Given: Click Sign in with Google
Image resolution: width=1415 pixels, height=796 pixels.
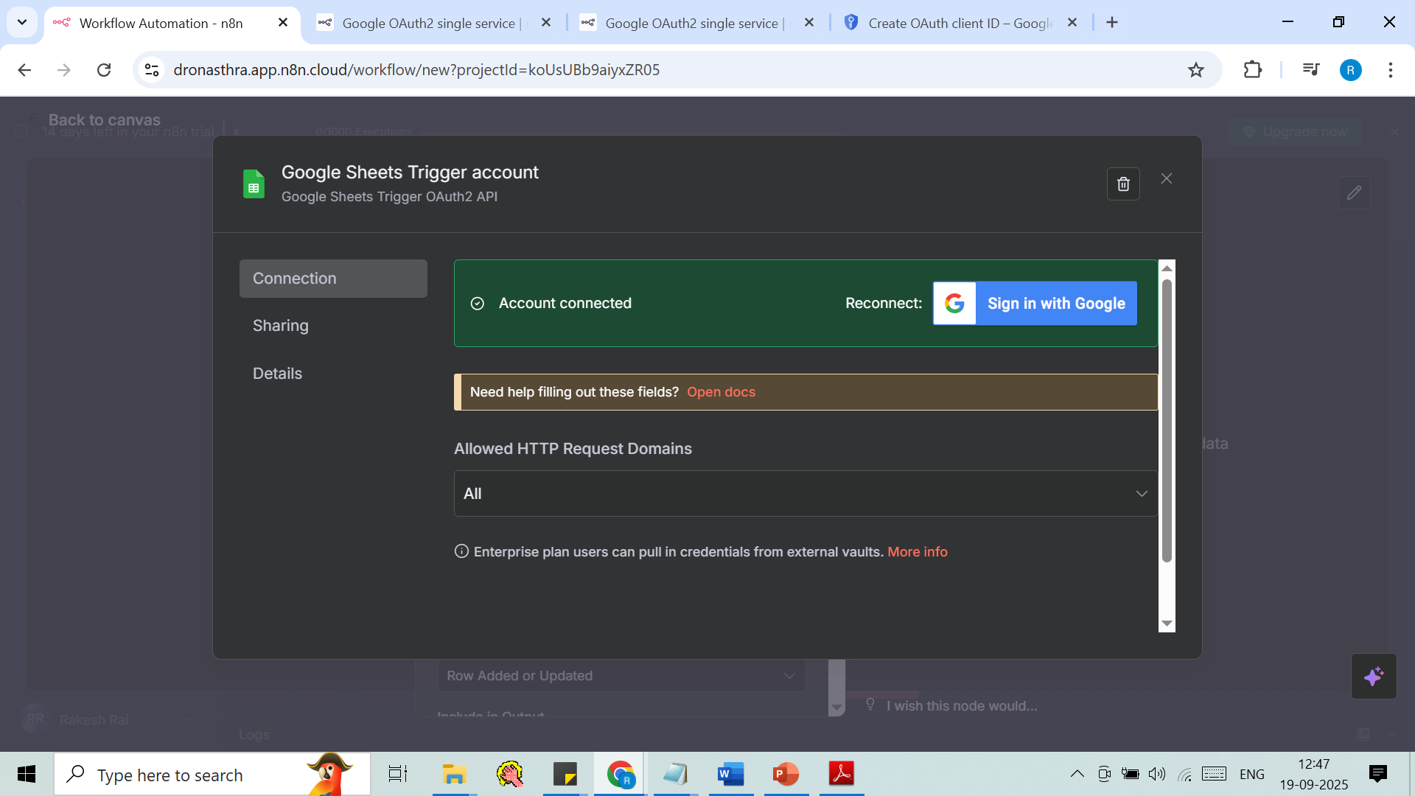Looking at the screenshot, I should pos(1056,303).
